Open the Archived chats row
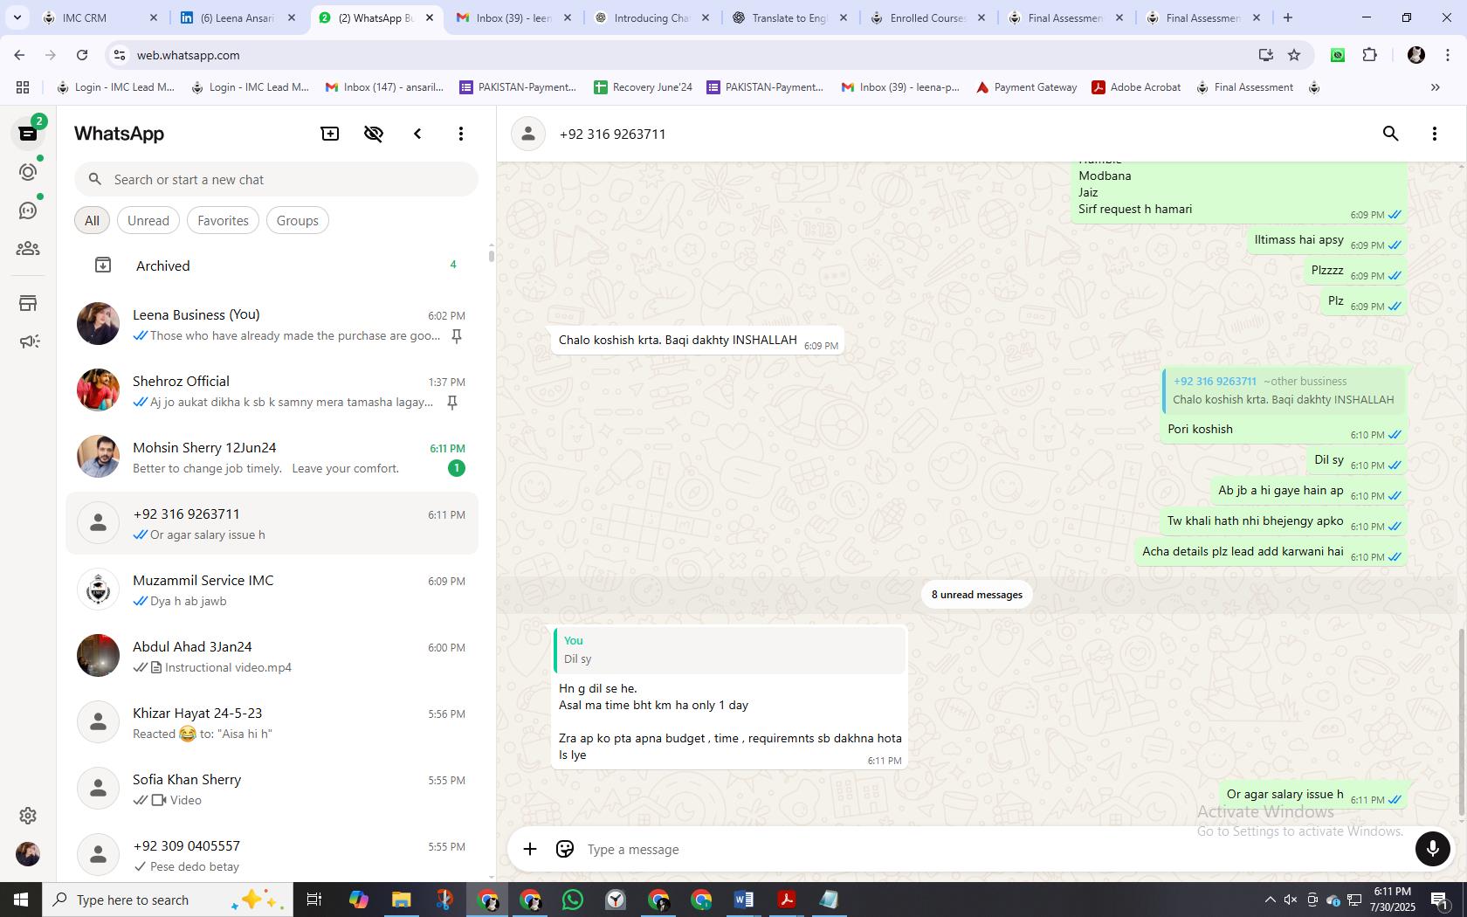Viewport: 1467px width, 917px height. [x=272, y=265]
